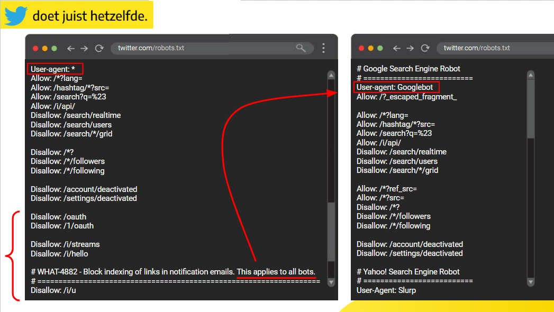
Task: Reload the page in right browser window
Action: coord(425,48)
